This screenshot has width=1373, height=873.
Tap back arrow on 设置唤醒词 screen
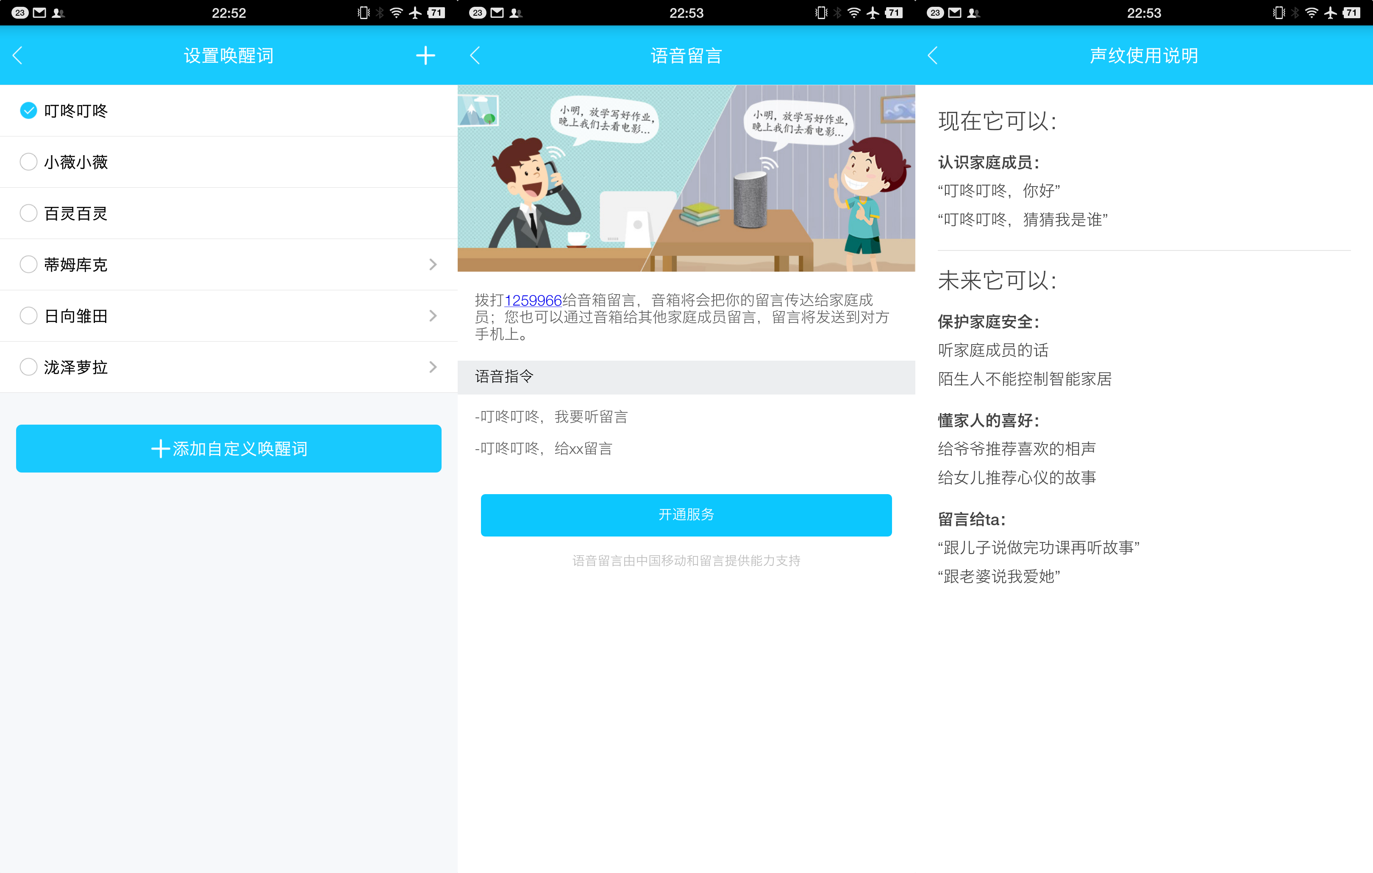pos(18,56)
